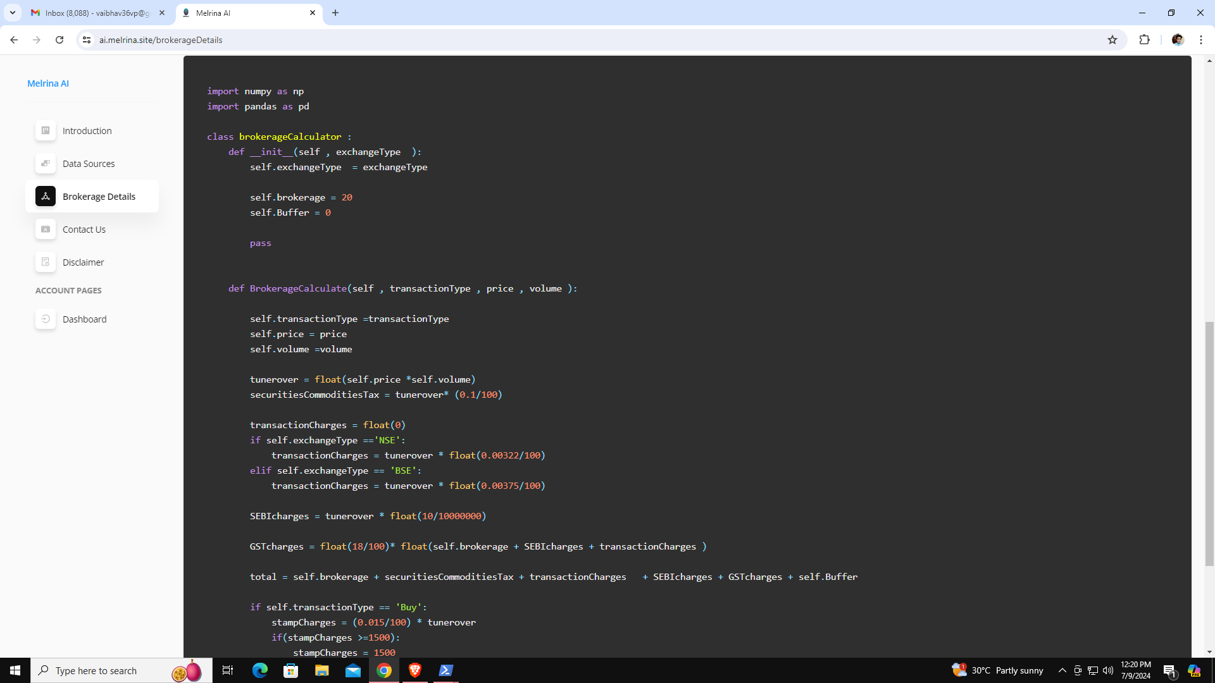1215x683 pixels.
Task: Open a new browser tab
Action: click(x=335, y=13)
